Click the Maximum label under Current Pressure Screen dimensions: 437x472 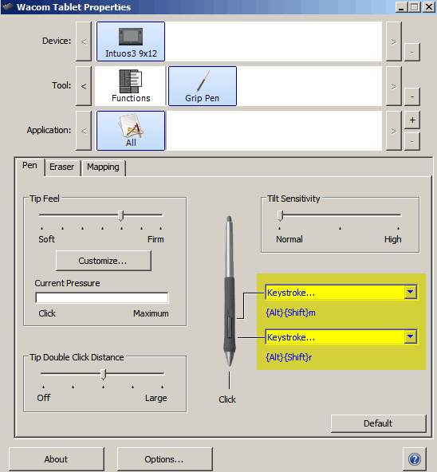151,313
